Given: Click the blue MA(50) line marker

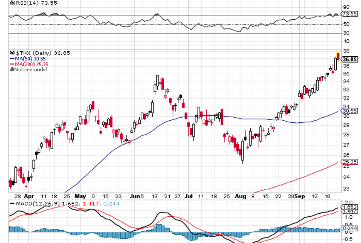Looking at the screenshot, I should [x=12, y=59].
